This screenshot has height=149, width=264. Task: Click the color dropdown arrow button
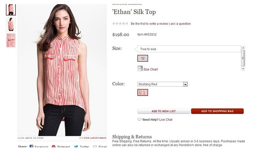[x=185, y=84]
